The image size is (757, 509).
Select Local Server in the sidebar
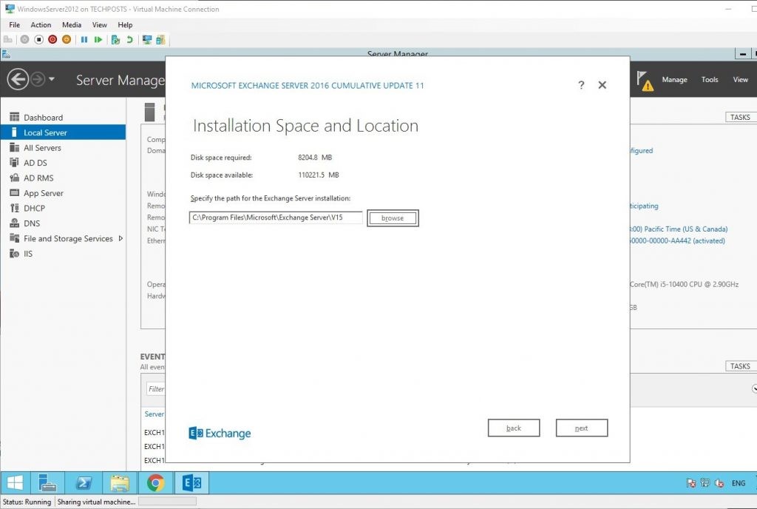coord(63,132)
